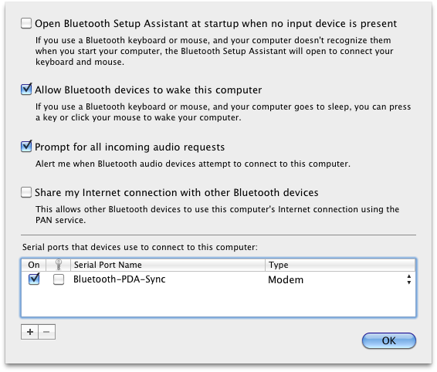Open the Modem type dropdown
437x372 pixels.
click(340, 279)
